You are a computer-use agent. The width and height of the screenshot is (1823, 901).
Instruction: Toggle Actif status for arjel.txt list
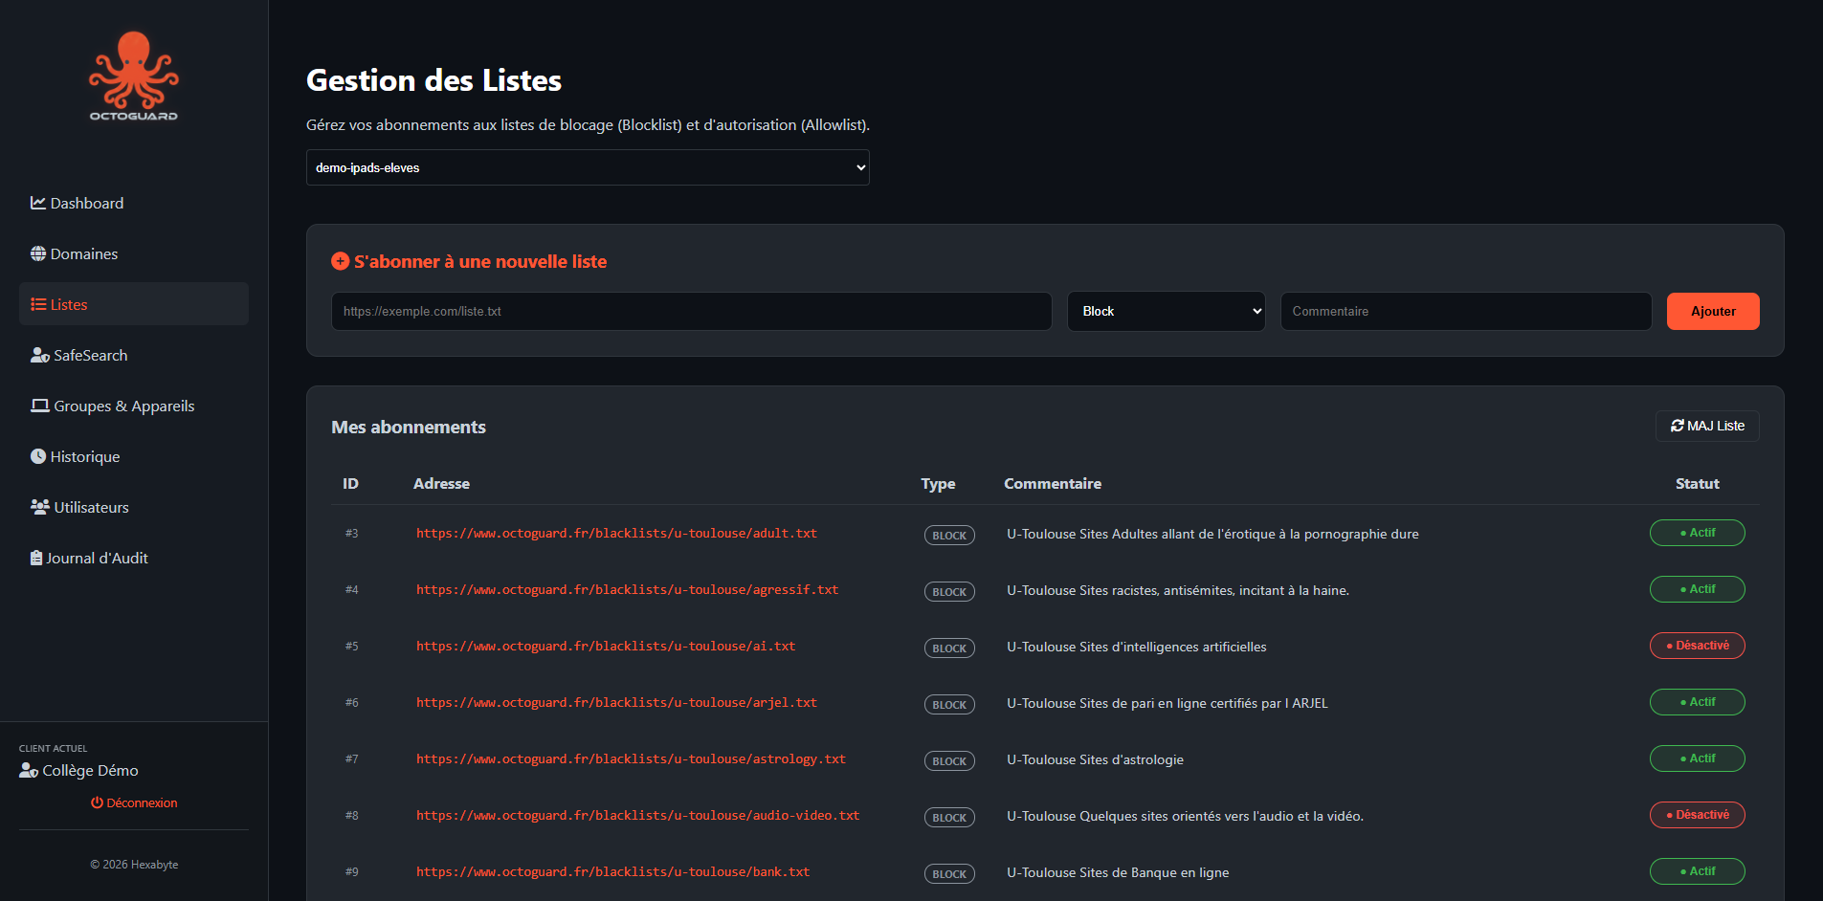click(1697, 702)
